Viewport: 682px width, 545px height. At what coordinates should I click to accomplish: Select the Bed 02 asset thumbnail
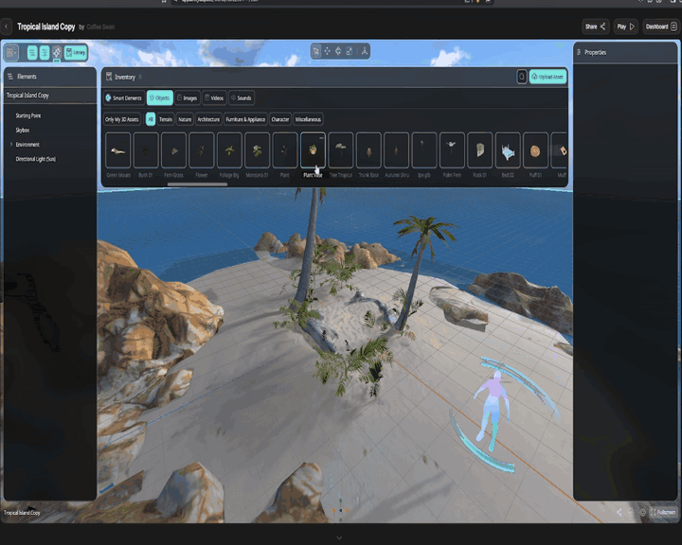pos(508,150)
